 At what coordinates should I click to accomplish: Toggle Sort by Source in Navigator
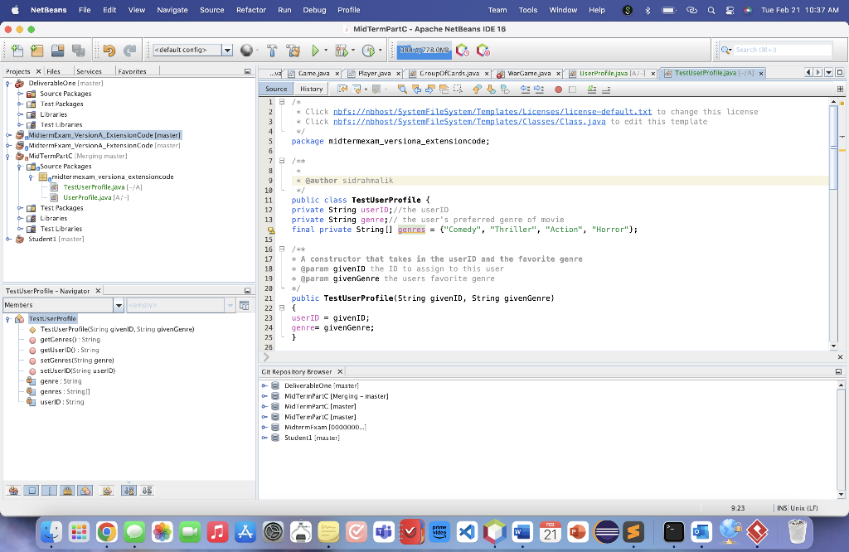147,491
